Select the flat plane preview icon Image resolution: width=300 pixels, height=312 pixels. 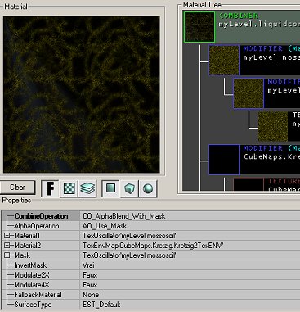coord(110,188)
